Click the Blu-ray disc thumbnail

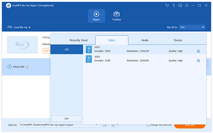[22, 45]
